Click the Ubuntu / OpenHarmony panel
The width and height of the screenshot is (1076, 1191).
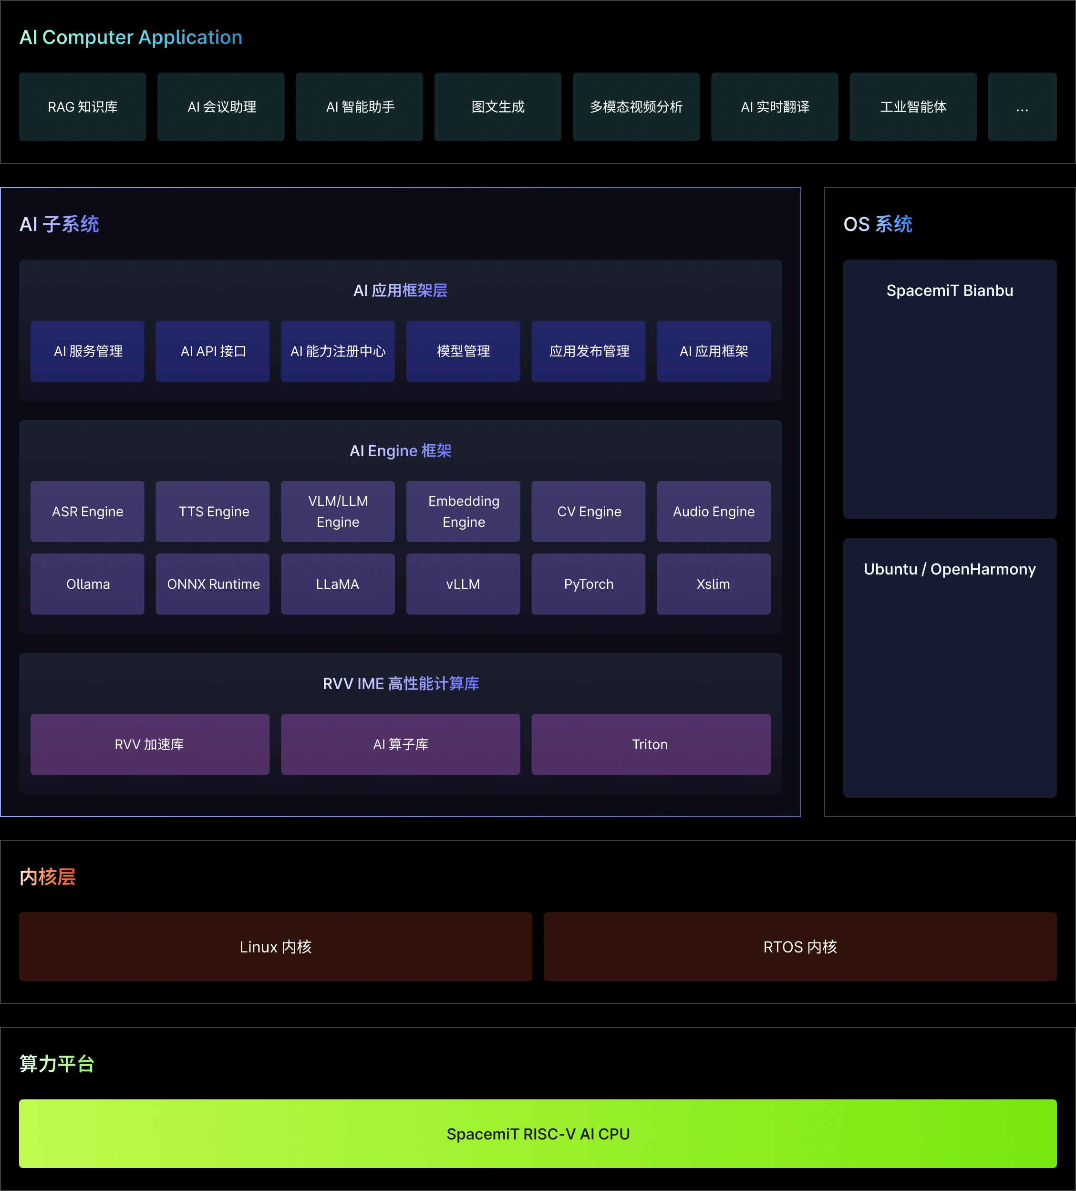point(950,668)
